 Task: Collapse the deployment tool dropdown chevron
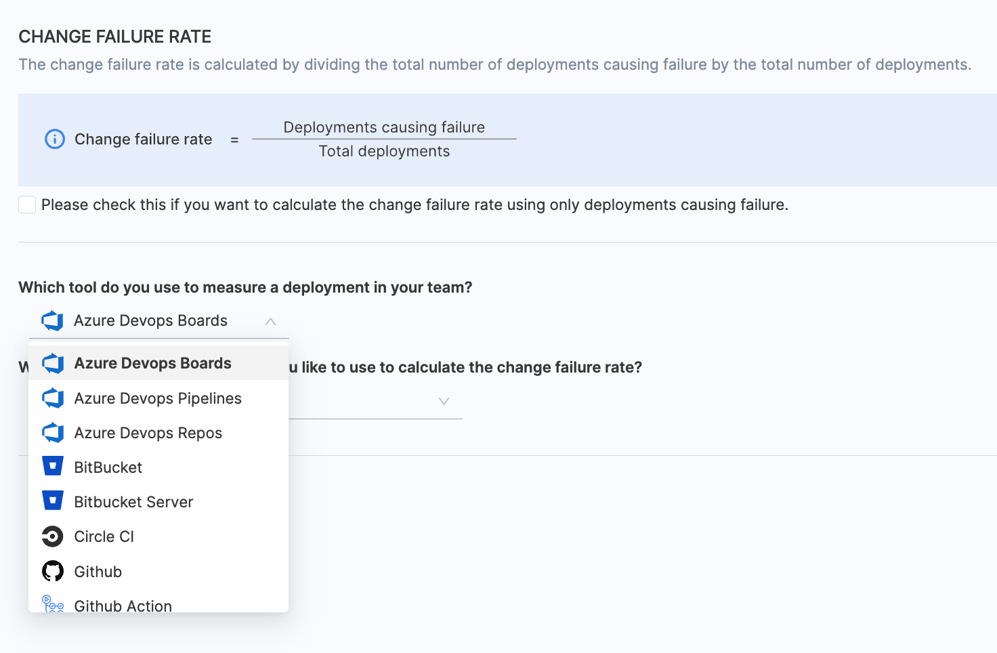point(270,321)
